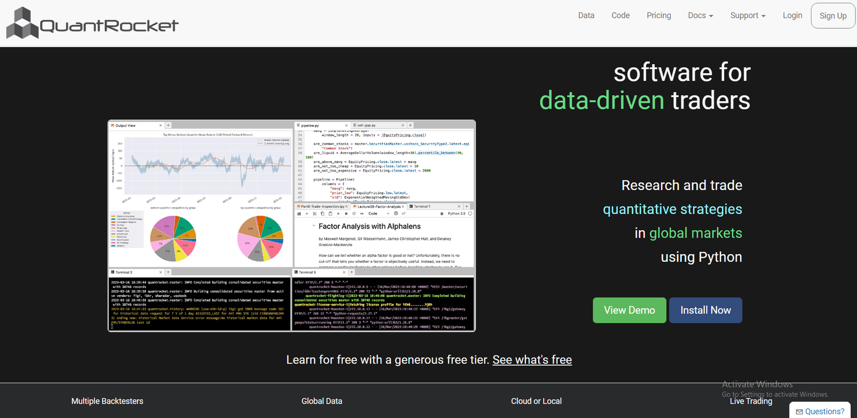
Task: Open the Questions? chat button
Action: 820,411
